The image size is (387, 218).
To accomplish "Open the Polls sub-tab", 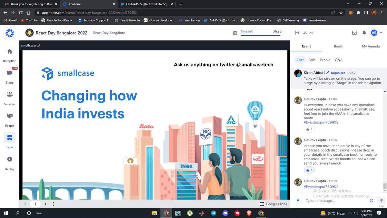I will pyautogui.click(x=312, y=60).
